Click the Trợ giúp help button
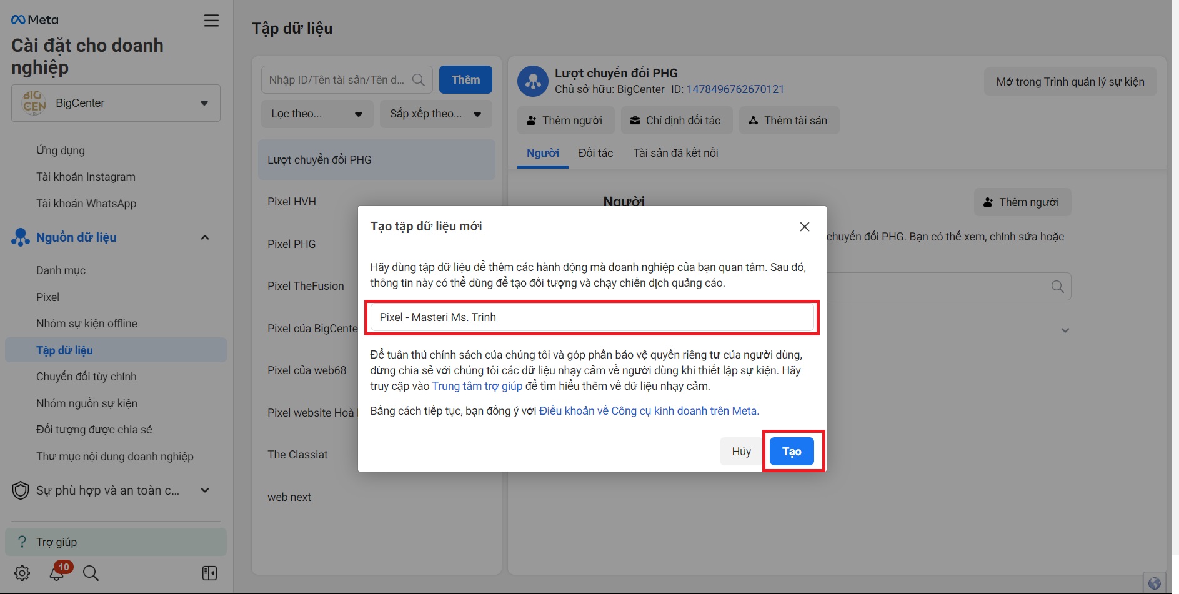Screen dimensions: 1179x594 pos(116,542)
